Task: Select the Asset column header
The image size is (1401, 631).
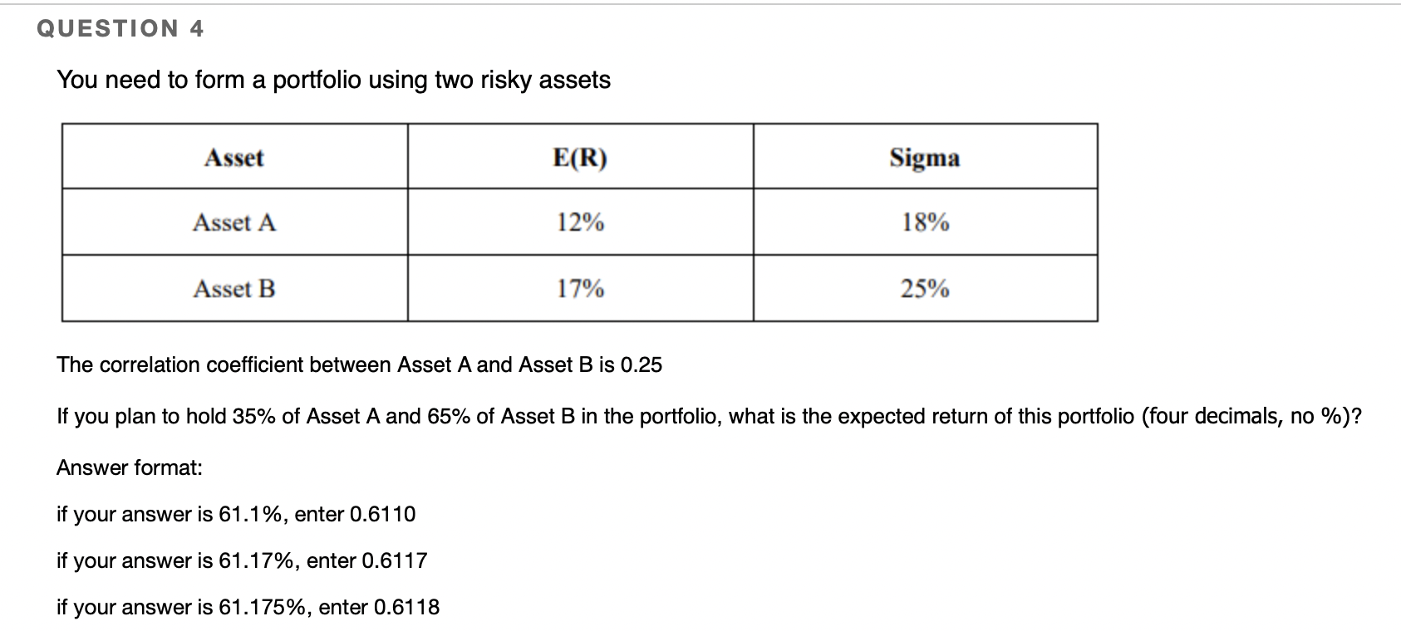Action: coord(234,158)
